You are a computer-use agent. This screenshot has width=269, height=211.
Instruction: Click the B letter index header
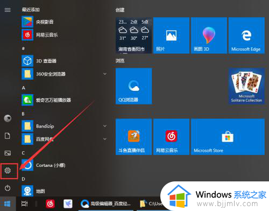click(x=23, y=114)
